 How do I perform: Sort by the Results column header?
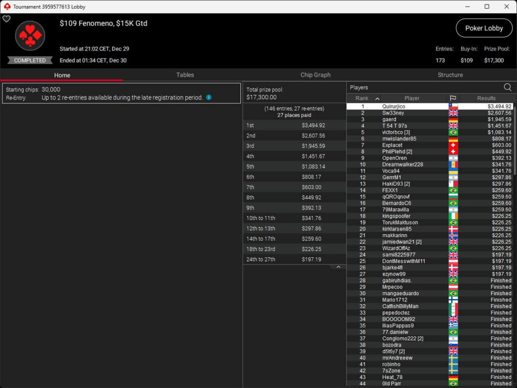click(486, 98)
